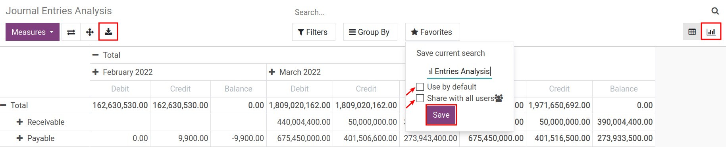Click the expand all icon
The height and width of the screenshot is (147, 726).
[90, 32]
